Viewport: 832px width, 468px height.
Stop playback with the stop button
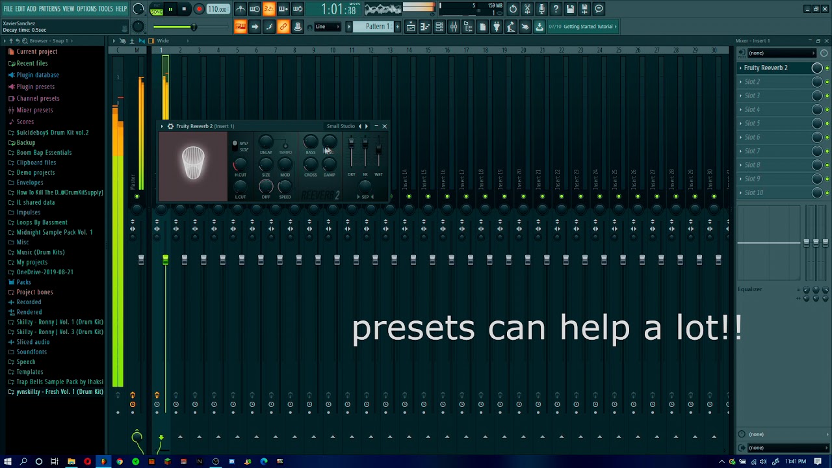point(184,9)
